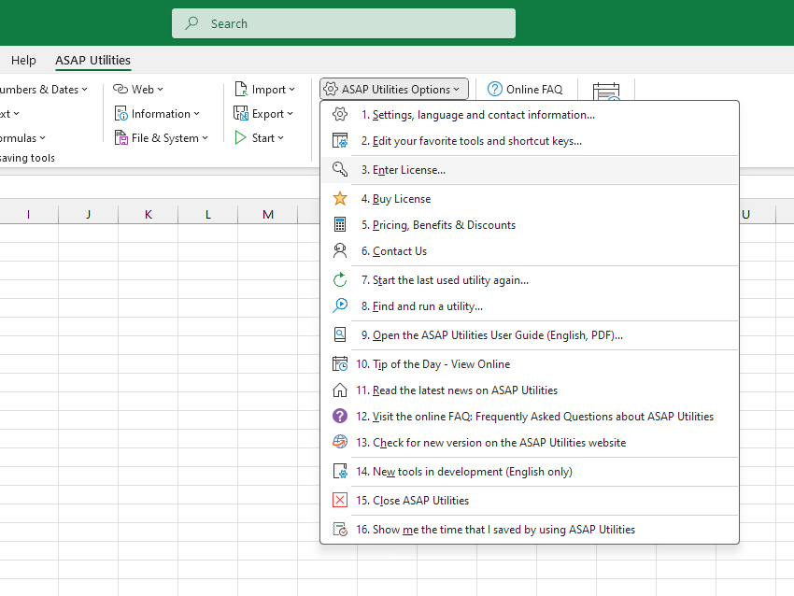Screen dimensions: 794x596
Task: Select the ASAP Utilities ribbon tab
Action: (92, 61)
